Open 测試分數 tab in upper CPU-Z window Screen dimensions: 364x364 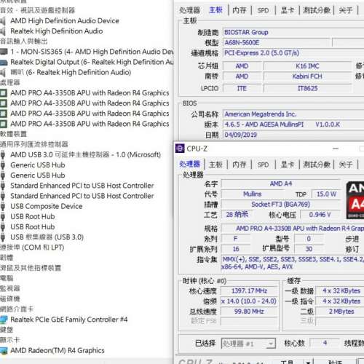317,10
